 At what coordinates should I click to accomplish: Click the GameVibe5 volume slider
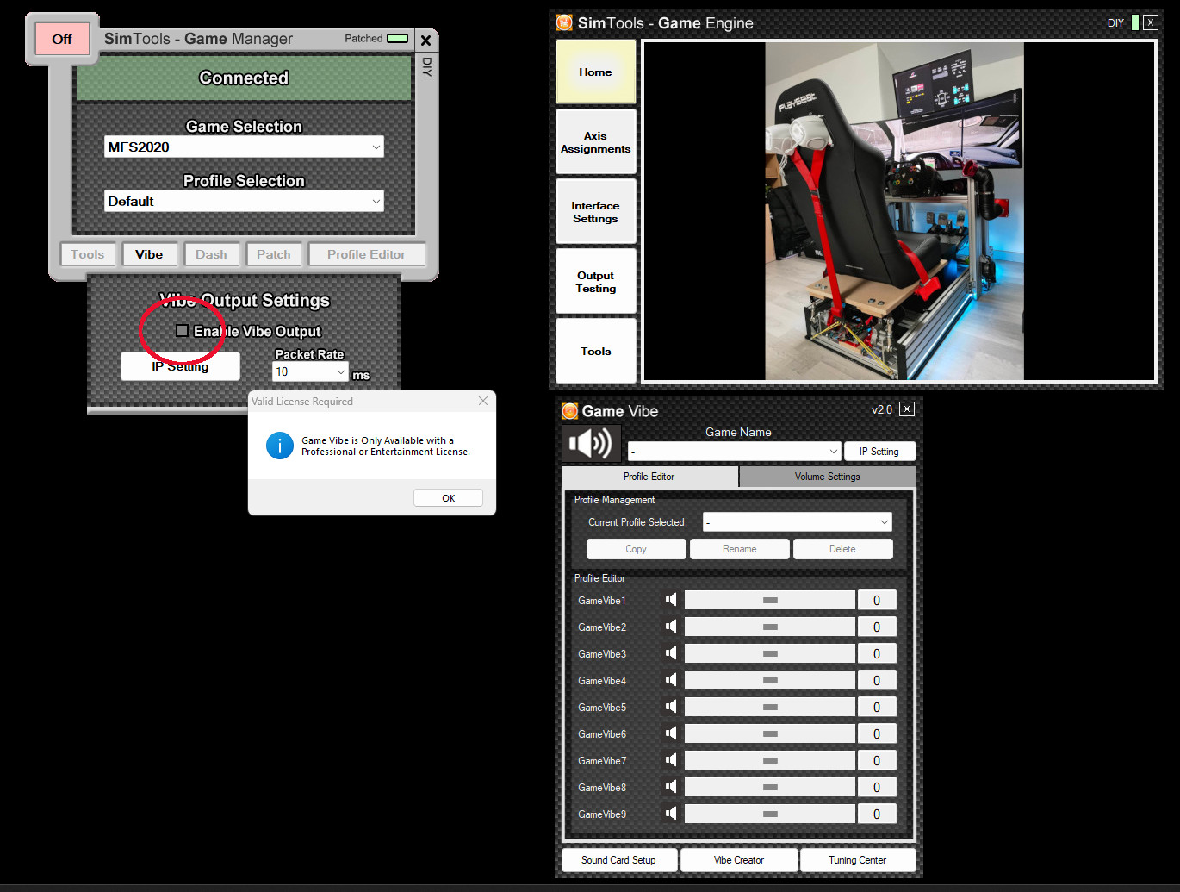770,707
